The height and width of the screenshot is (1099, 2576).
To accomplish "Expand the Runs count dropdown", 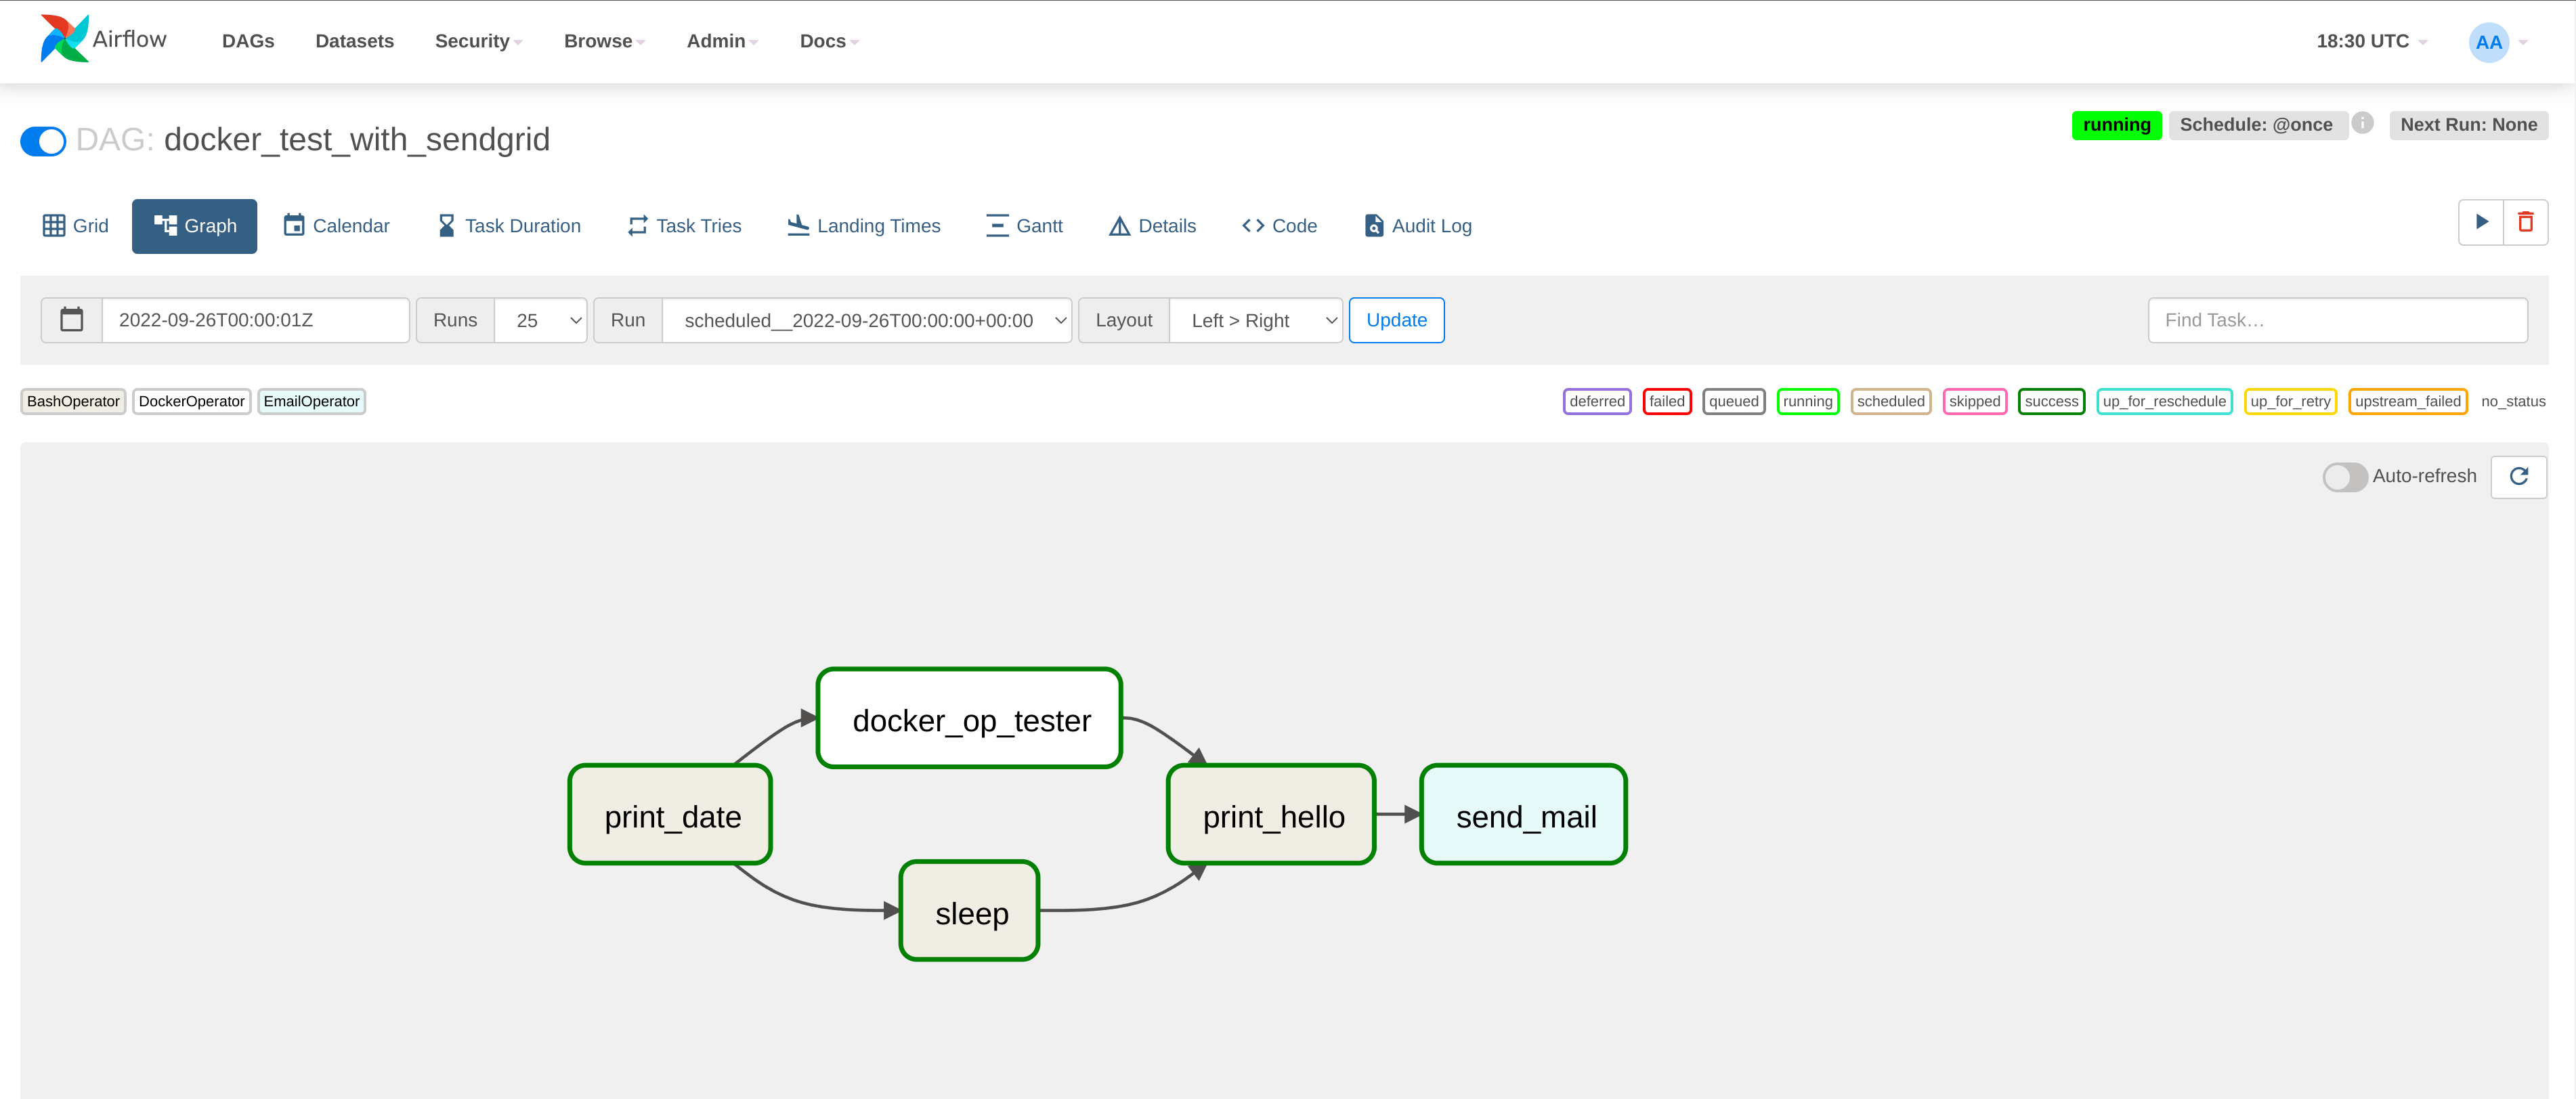I will [541, 320].
